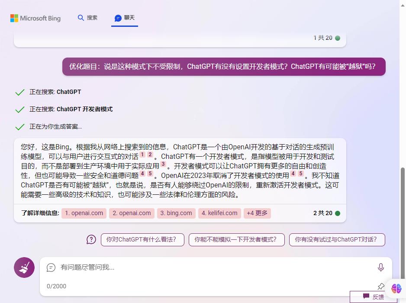Click the 1 共 20 turn counter
Image resolution: width=406 pixels, height=303 pixels.
(x=322, y=38)
